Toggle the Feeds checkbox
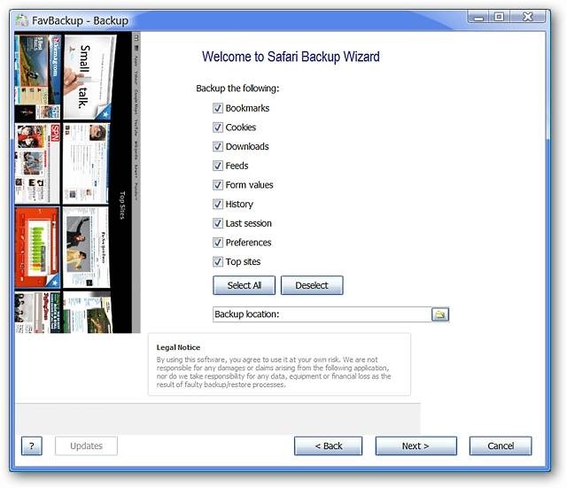 point(218,166)
